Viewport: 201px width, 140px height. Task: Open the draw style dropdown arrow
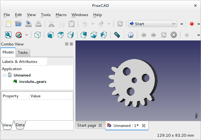[x=26, y=35]
